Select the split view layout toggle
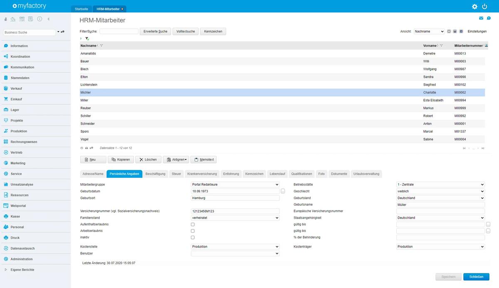Image resolution: width=499 pixels, height=288 pixels. pos(455,31)
